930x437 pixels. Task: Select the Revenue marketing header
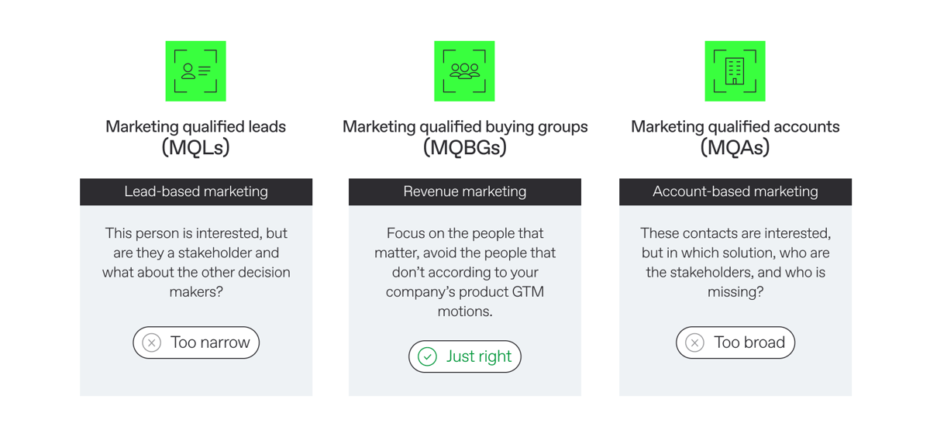tap(465, 191)
